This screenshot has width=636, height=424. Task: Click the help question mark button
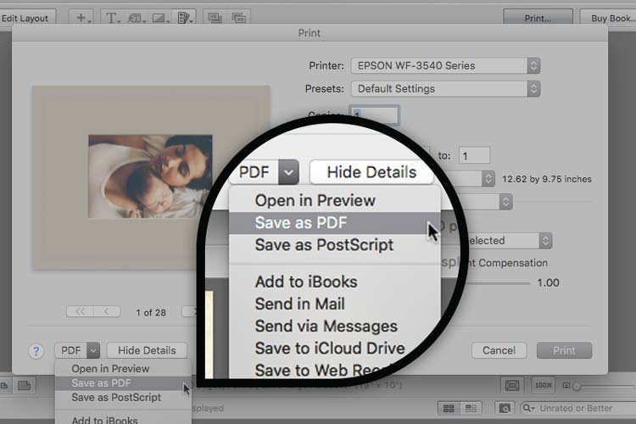click(36, 350)
